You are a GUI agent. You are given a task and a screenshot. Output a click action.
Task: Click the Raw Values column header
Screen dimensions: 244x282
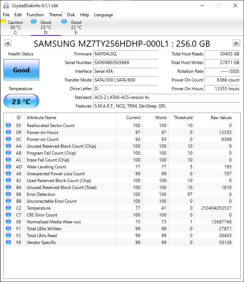tap(221, 118)
